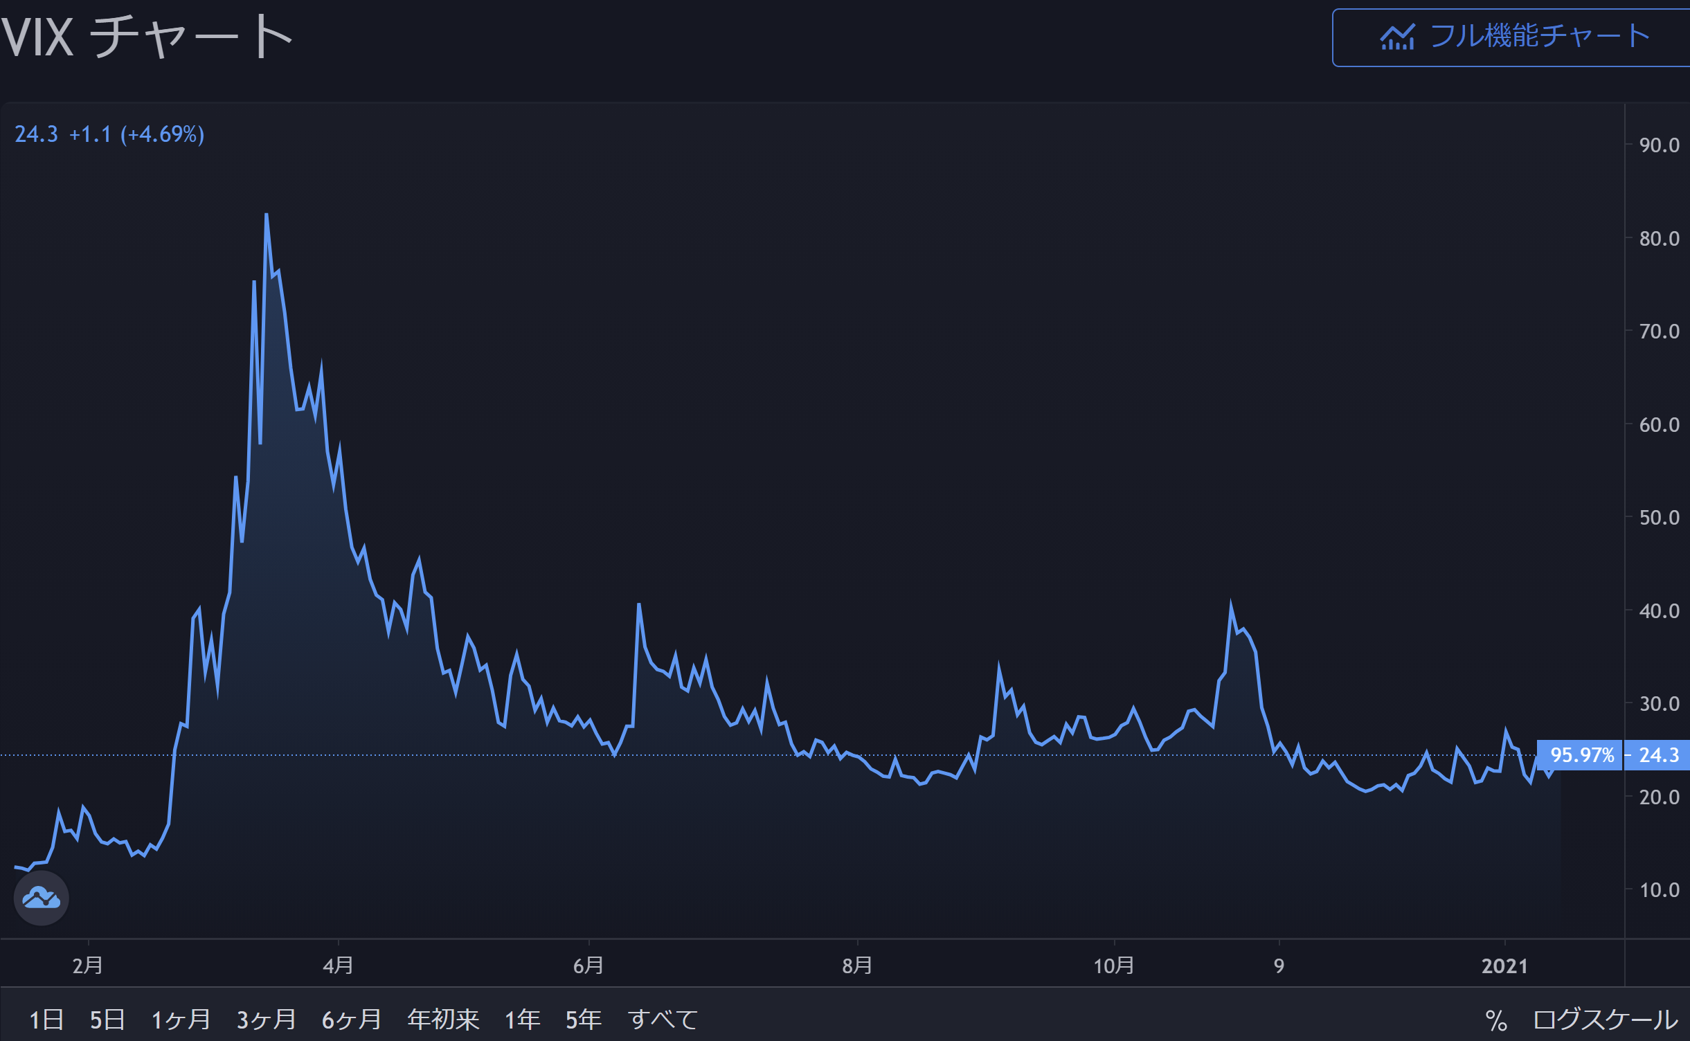Select the 5日 time range

click(x=107, y=1020)
